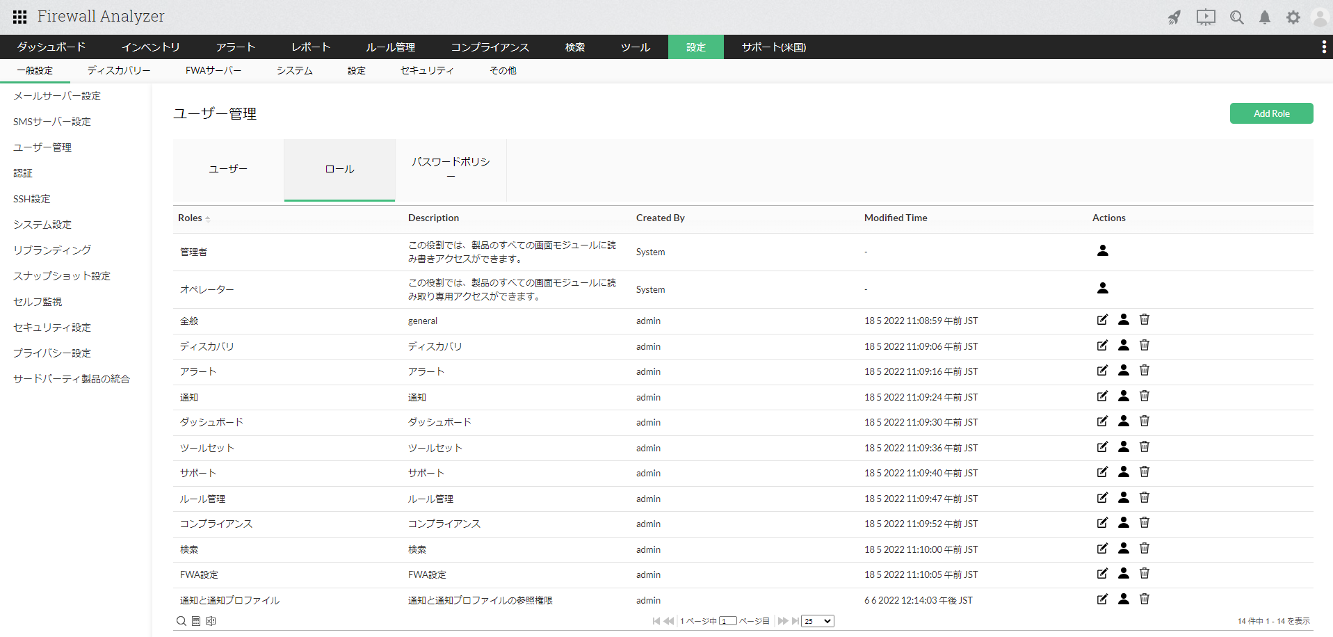1333x637 pixels.
Task: Switch to the ユーザー tab
Action: point(228,170)
